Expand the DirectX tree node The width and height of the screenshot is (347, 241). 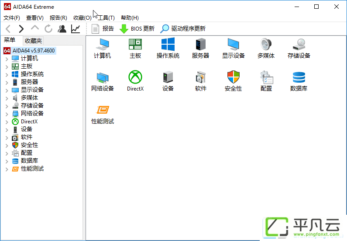[7, 122]
